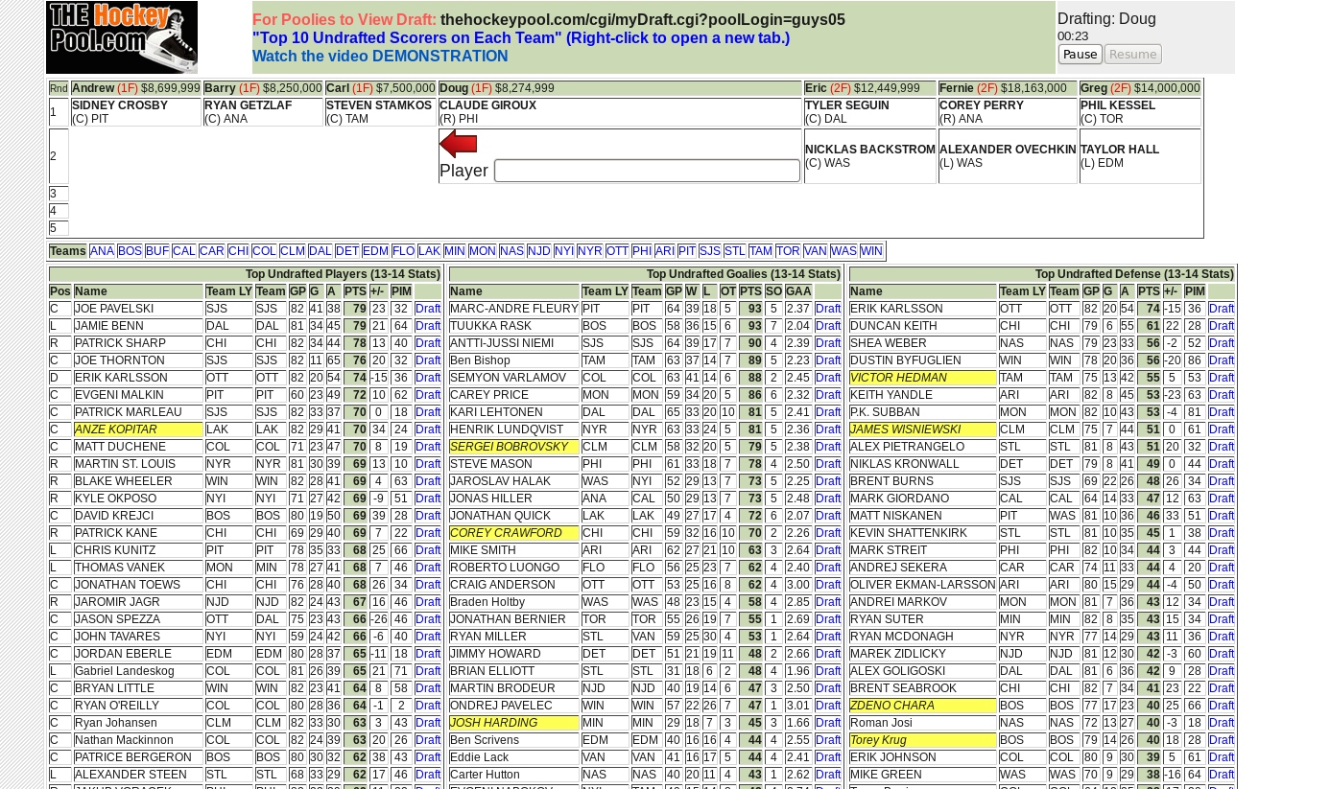Draft defenseman Brent Burns
The width and height of the screenshot is (1330, 789).
[1222, 481]
